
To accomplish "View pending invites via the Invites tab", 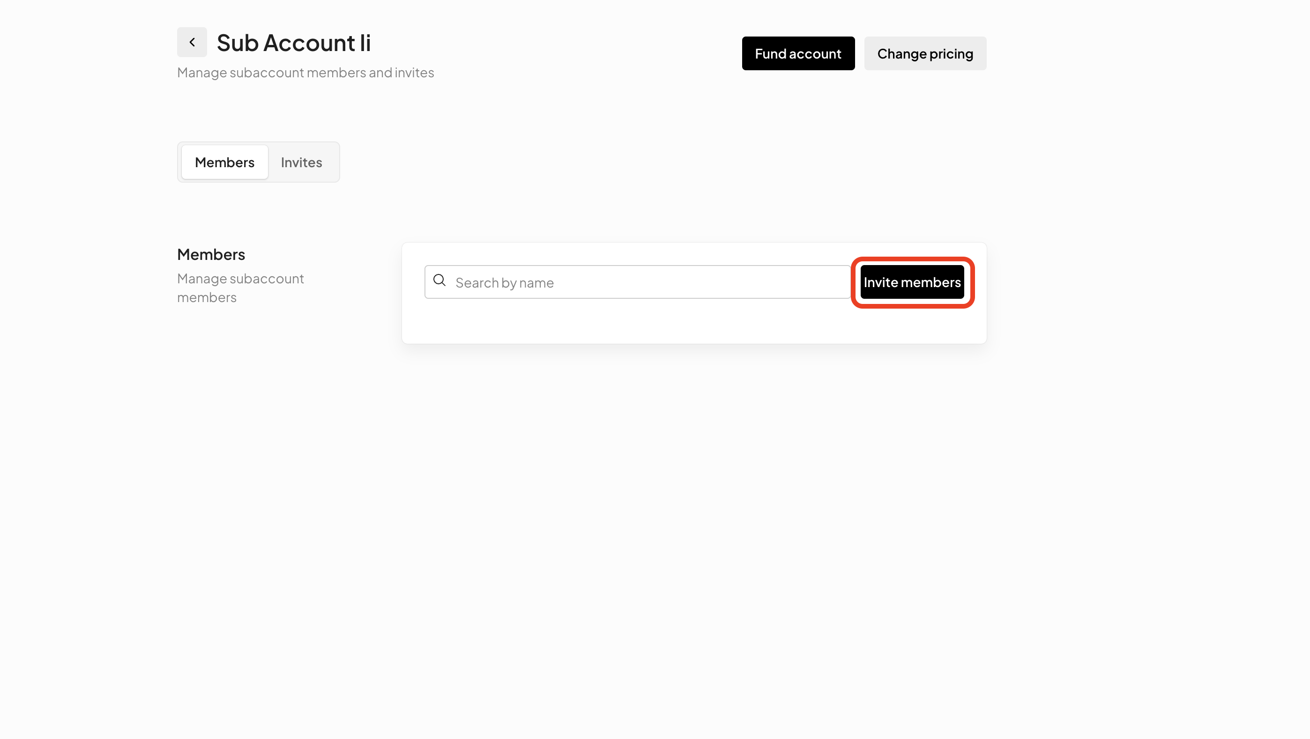I will pos(301,162).
